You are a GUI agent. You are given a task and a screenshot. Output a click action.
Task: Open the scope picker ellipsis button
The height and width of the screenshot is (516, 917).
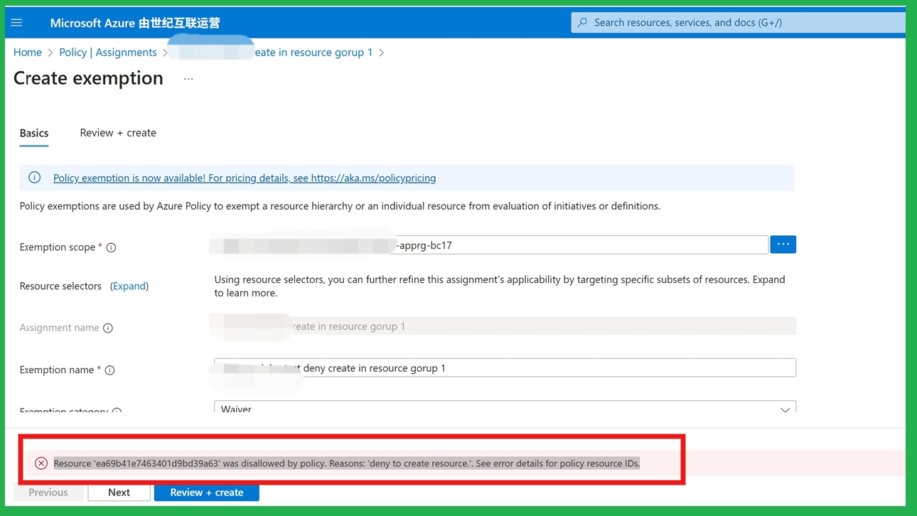[x=783, y=244]
